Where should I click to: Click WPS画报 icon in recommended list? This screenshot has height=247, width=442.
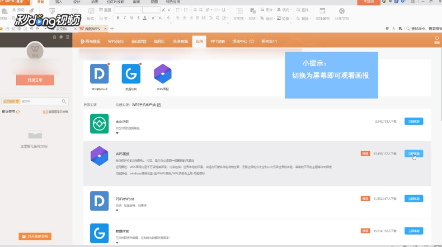[99, 156]
